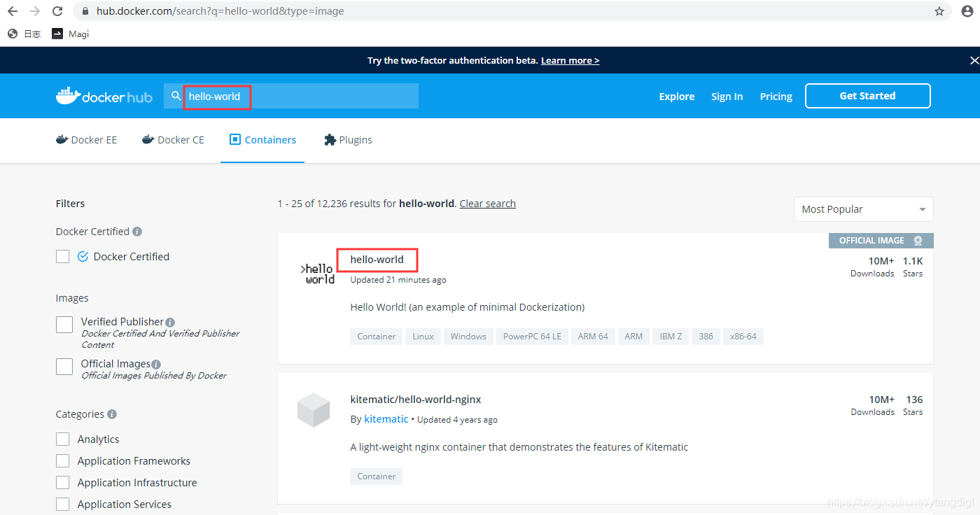This screenshot has width=980, height=515.
Task: Click the hello-world logo thumbnail
Action: click(318, 274)
